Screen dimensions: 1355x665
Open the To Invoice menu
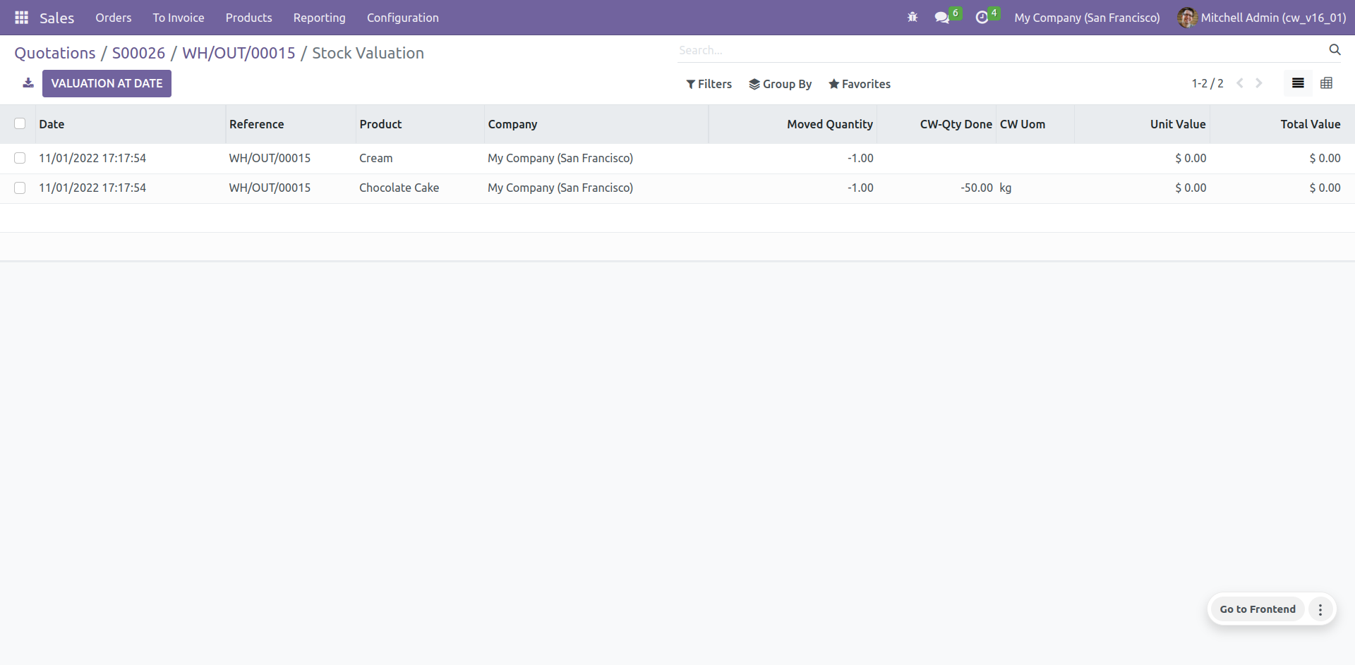point(179,18)
